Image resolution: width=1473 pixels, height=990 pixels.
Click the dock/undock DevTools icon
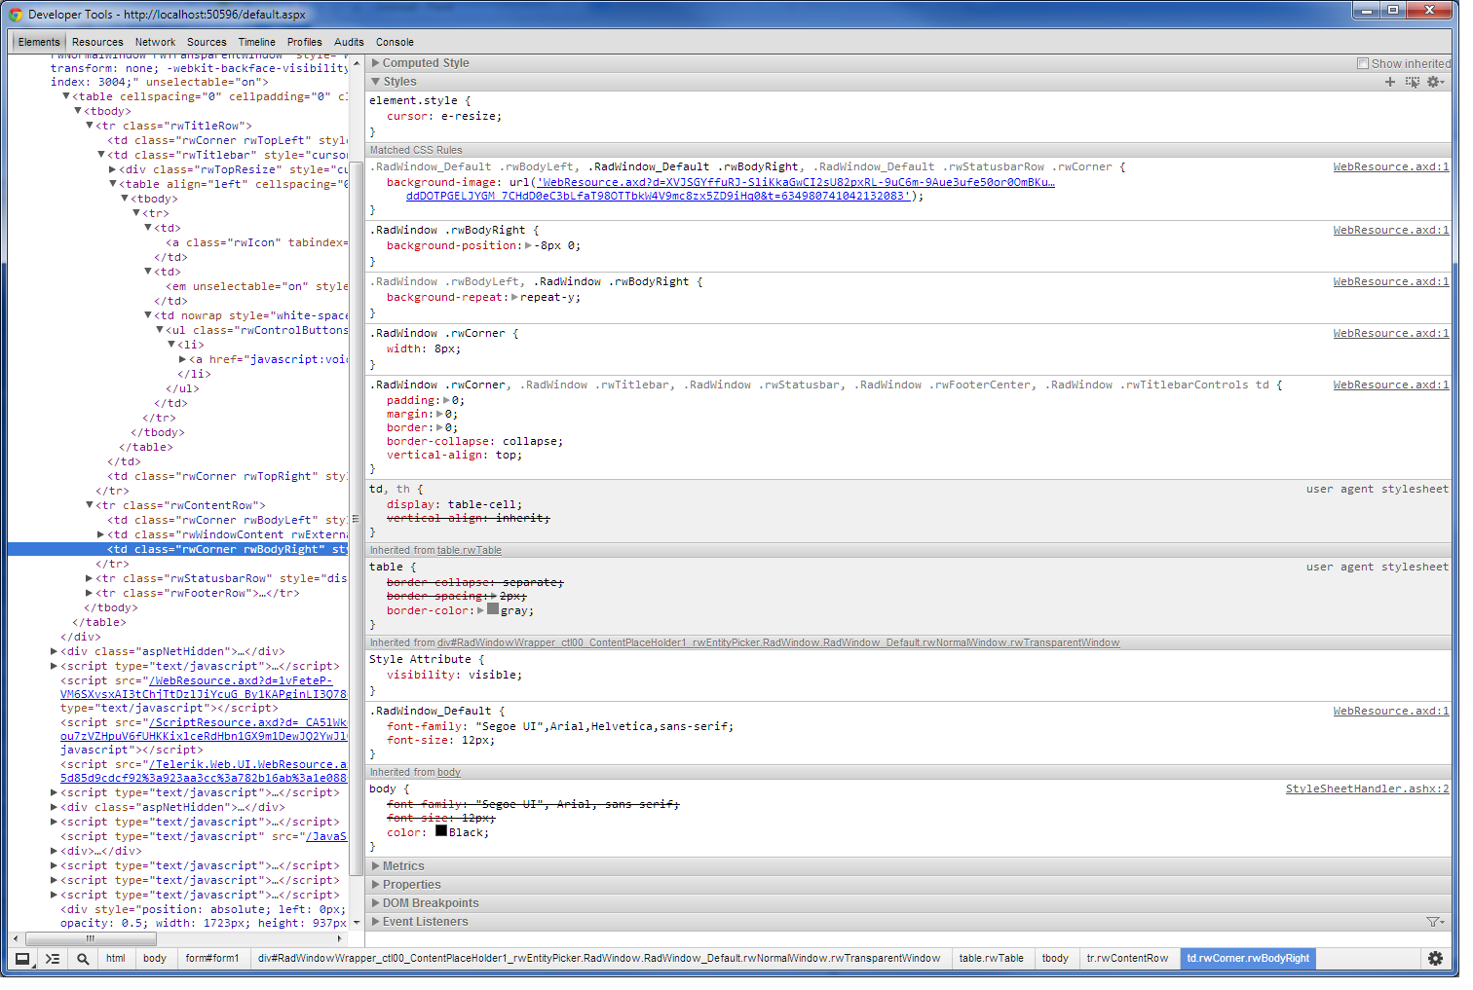coord(22,959)
